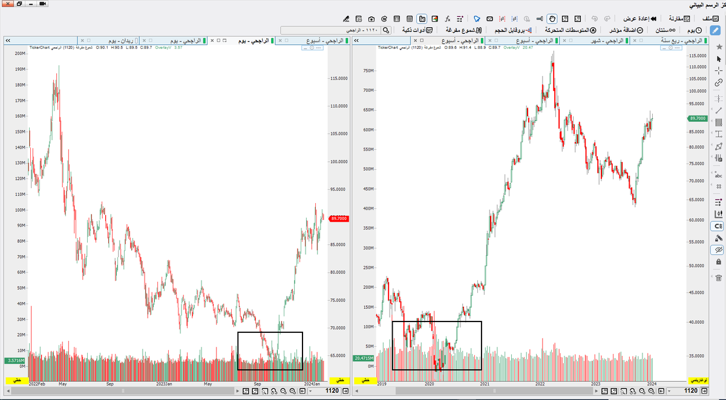
Task: Close the الراجحي - شهر tab
Action: [x=564, y=40]
